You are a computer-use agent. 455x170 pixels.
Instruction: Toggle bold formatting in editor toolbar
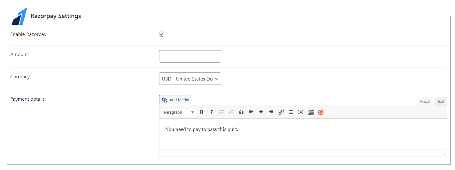202,112
